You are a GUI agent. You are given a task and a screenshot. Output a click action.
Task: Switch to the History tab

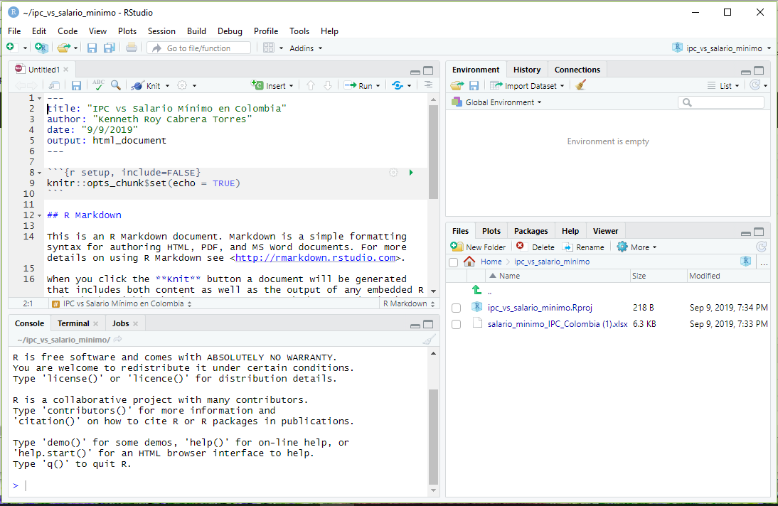526,70
